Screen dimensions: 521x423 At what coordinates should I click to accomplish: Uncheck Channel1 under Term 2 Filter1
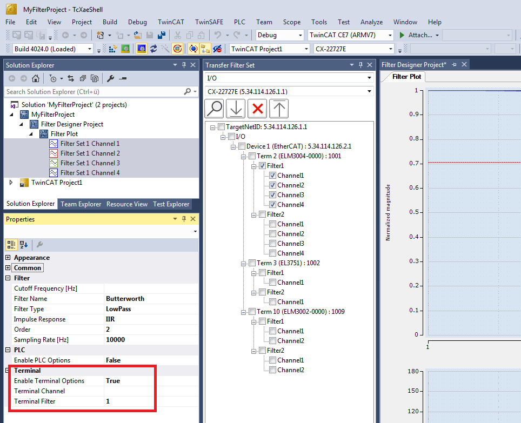point(273,176)
